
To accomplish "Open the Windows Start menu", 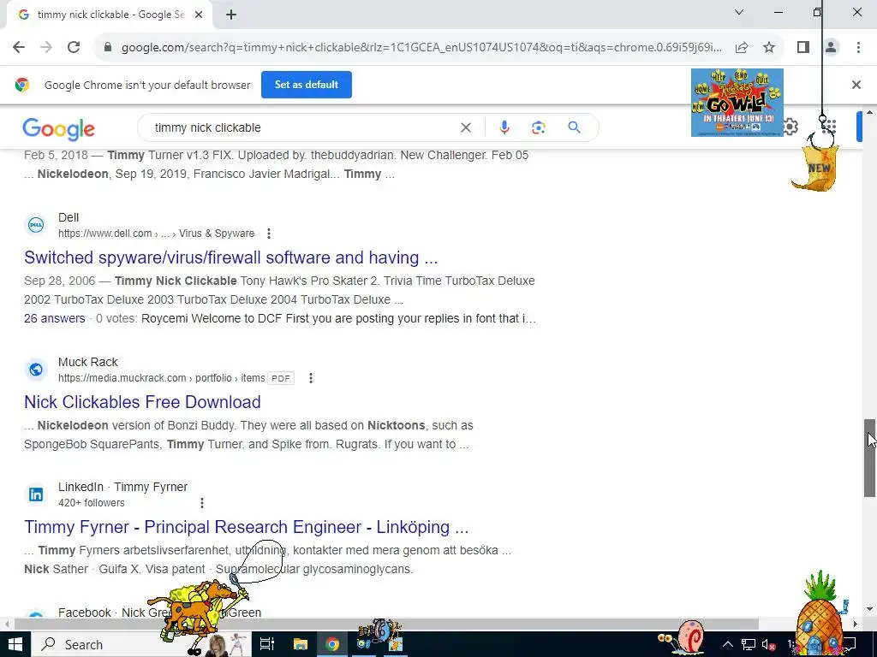I will 15,644.
